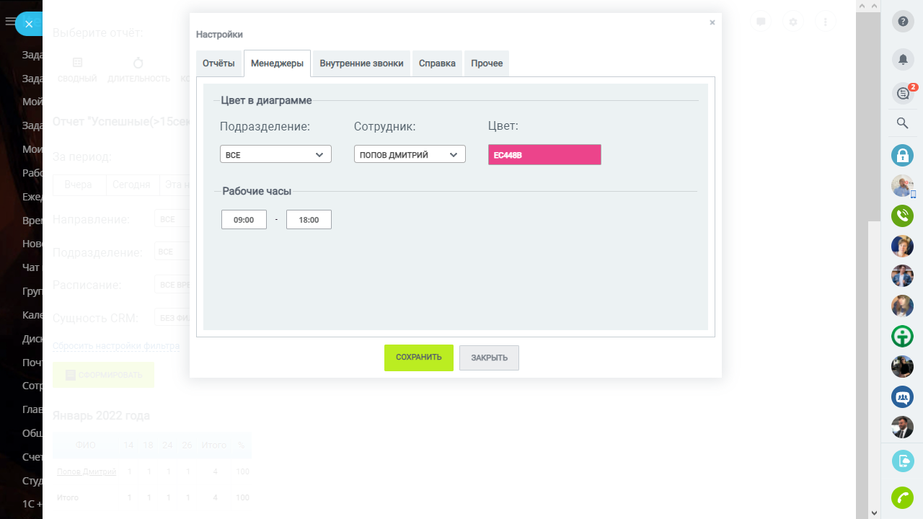923x519 pixels.
Task: Click the blue padlock icon
Action: tap(903, 155)
